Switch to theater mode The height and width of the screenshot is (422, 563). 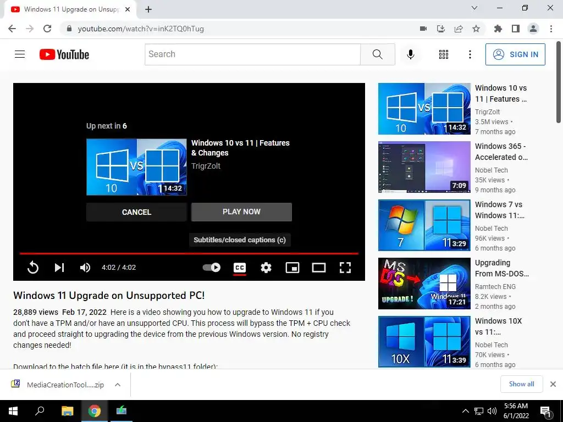click(319, 268)
